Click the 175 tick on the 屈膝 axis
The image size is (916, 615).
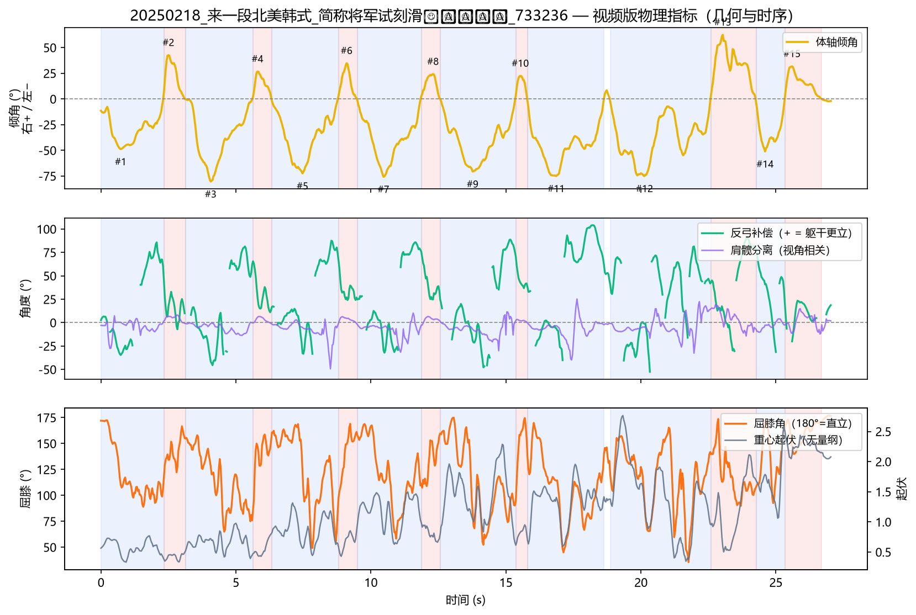[47, 418]
